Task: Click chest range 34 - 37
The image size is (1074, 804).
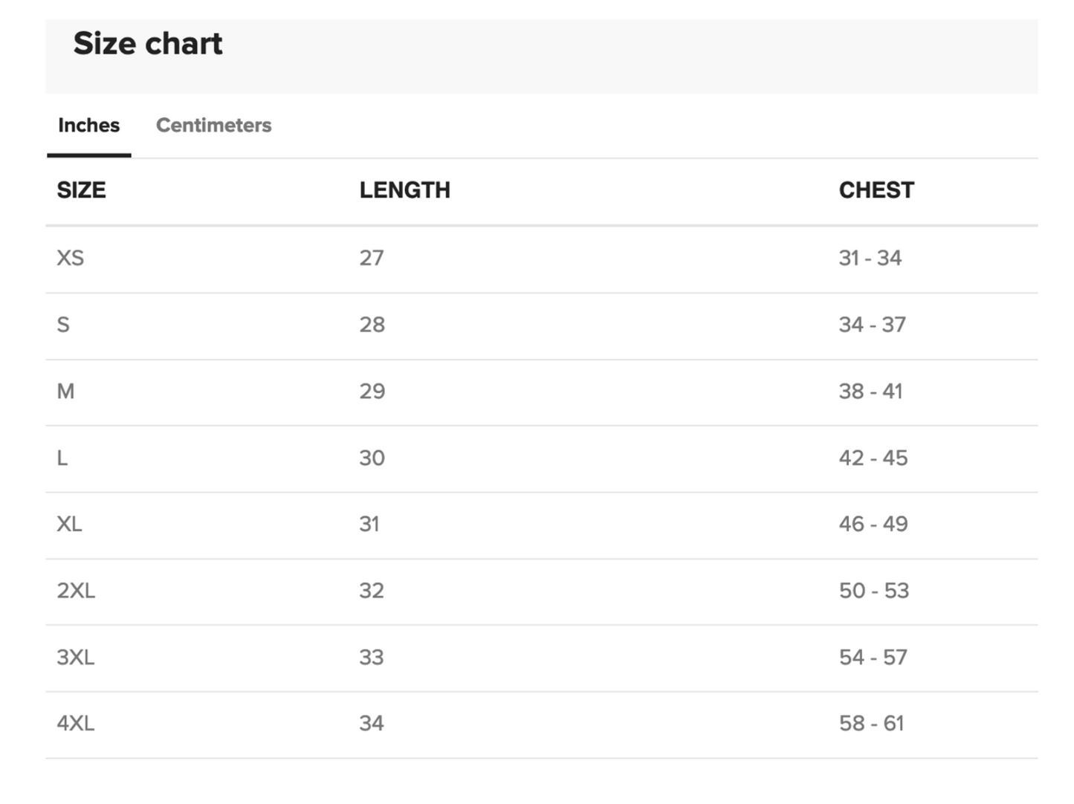Action: point(872,325)
